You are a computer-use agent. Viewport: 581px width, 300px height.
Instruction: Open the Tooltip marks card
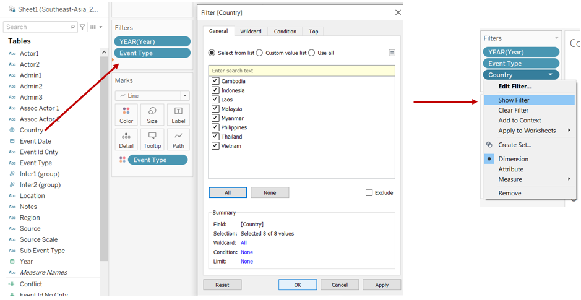coord(152,139)
